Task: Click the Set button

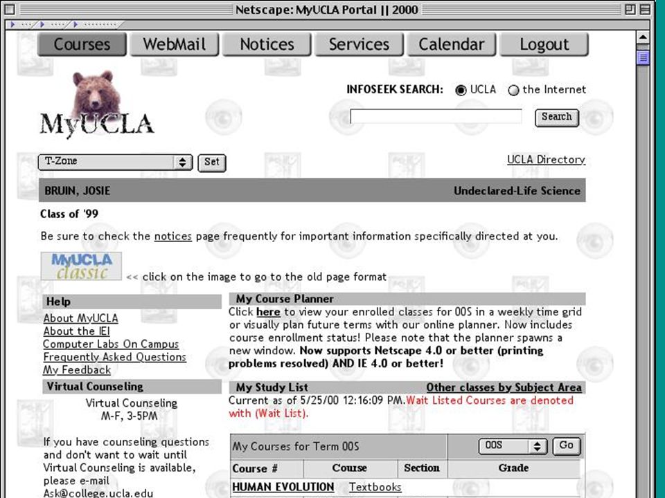Action: click(212, 163)
